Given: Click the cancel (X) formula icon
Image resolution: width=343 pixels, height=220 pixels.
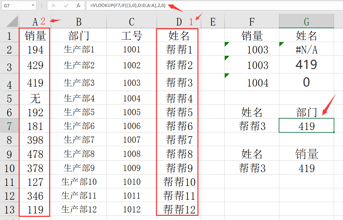Looking at the screenshot, I should [53, 6].
